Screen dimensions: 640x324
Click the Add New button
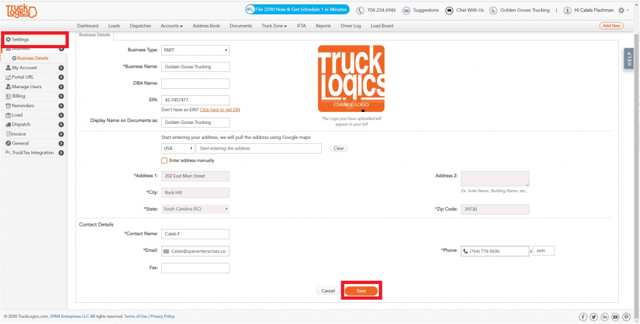(611, 26)
